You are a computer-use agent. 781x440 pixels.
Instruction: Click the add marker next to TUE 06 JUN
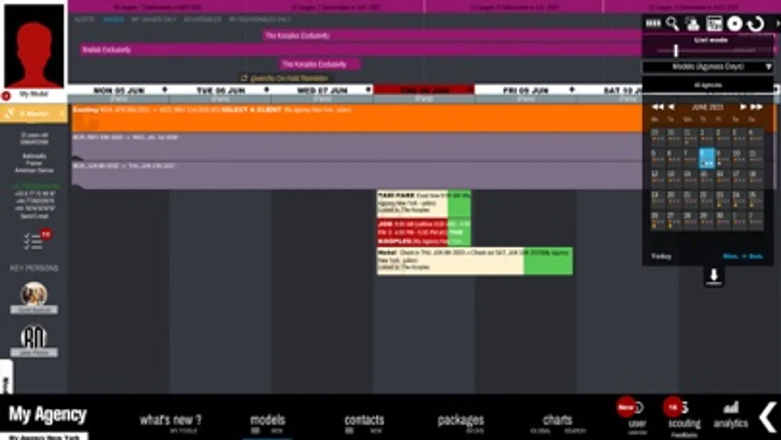266,90
